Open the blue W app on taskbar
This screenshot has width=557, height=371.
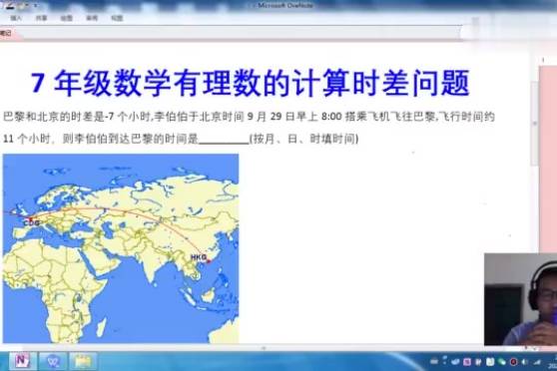[x=53, y=361]
